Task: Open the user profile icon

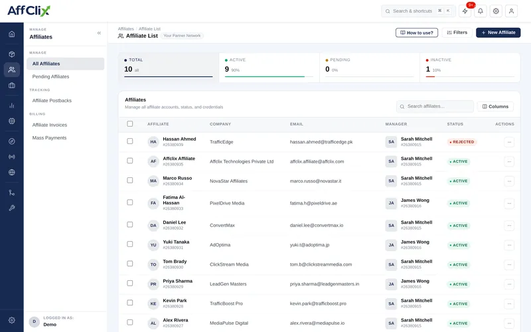Action: coord(511,11)
